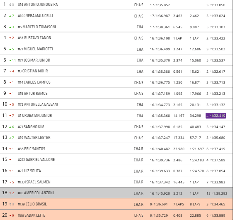Click total gap 1:21.697 for Eric Santos
Image resolution: width=233 pixels, height=220 pixels.
[x=197, y=149]
